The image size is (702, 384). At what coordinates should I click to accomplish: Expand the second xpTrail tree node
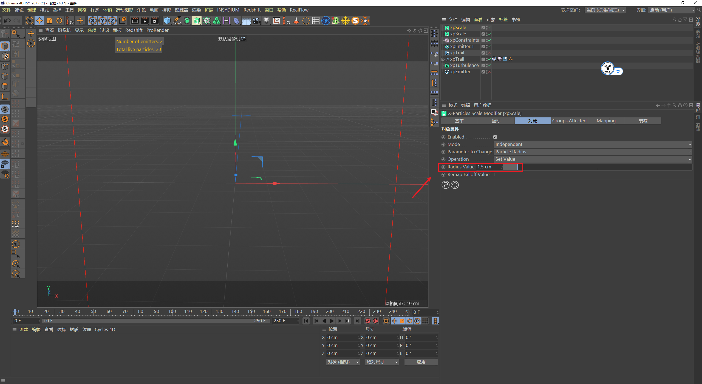pyautogui.click(x=443, y=59)
